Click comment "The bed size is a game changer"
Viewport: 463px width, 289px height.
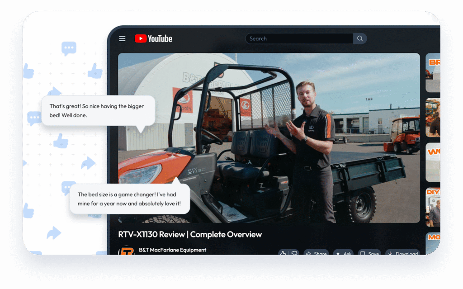[130, 199]
